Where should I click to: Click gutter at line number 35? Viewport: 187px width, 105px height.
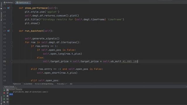(x=5, y=62)
